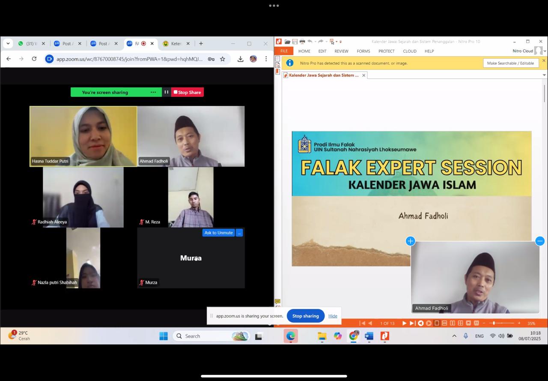Jump to last page of the PDF
This screenshot has width=548, height=381.
[412, 323]
